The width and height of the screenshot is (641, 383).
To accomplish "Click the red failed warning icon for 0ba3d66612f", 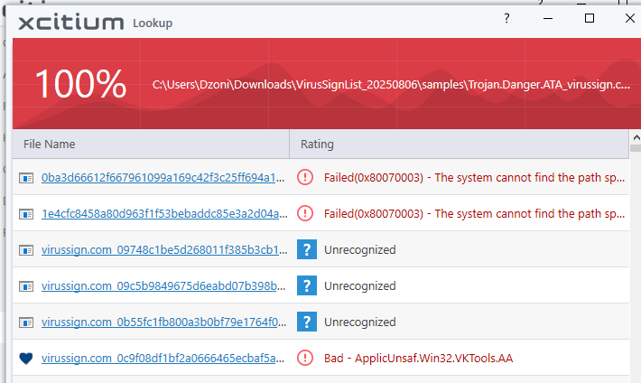I will 305,177.
